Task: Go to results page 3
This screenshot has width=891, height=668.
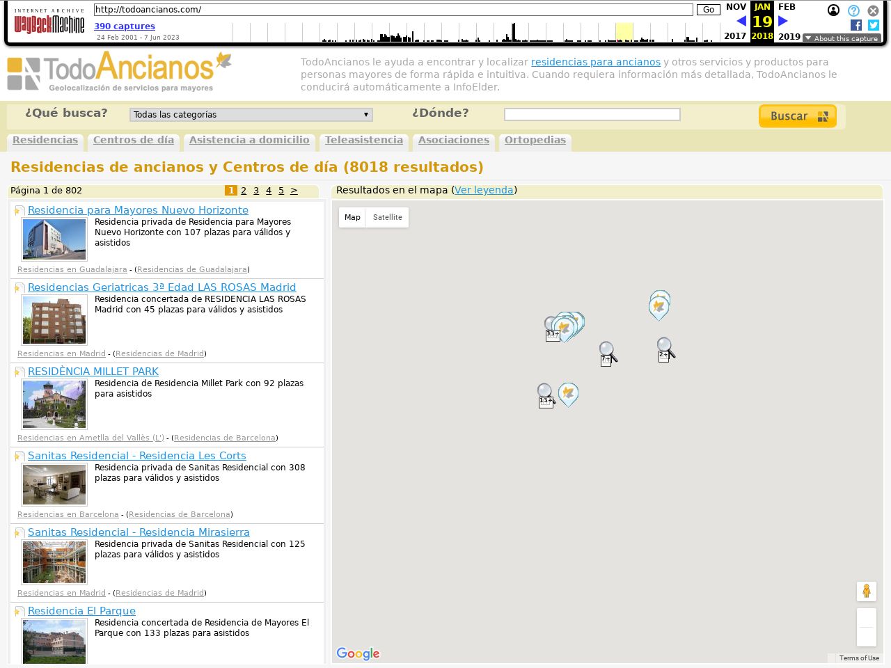Action: [256, 191]
